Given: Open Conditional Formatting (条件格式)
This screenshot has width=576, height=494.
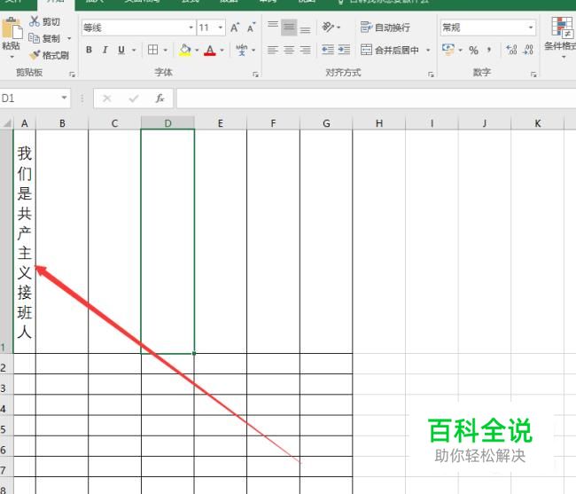Looking at the screenshot, I should tap(562, 36).
